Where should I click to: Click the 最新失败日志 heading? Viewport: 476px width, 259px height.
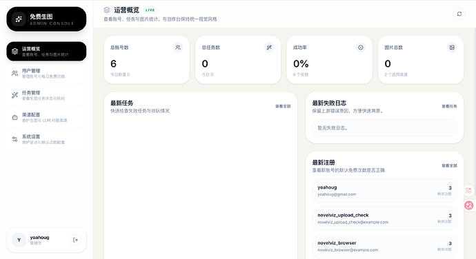[329, 103]
